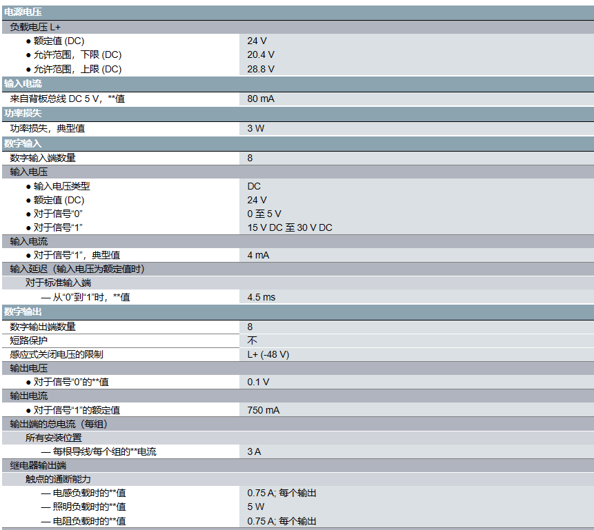Select the 数字输入 section header
Viewport: 594px width, 530px height.
(23, 143)
